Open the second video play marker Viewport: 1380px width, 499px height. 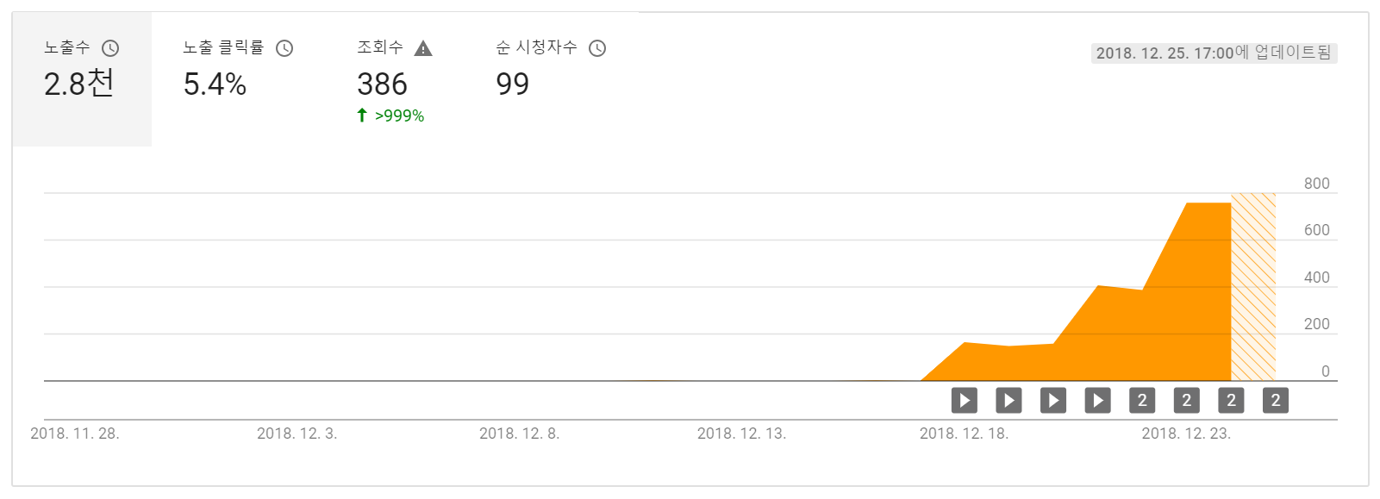pyautogui.click(x=1008, y=400)
